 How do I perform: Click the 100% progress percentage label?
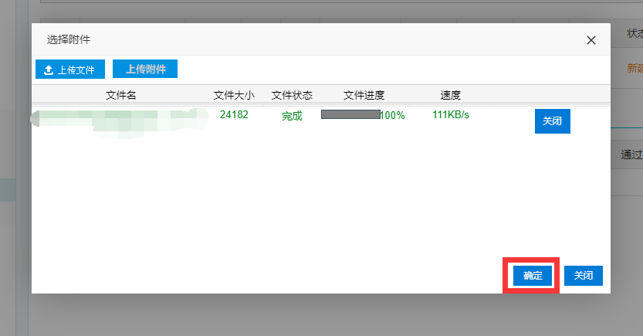393,116
